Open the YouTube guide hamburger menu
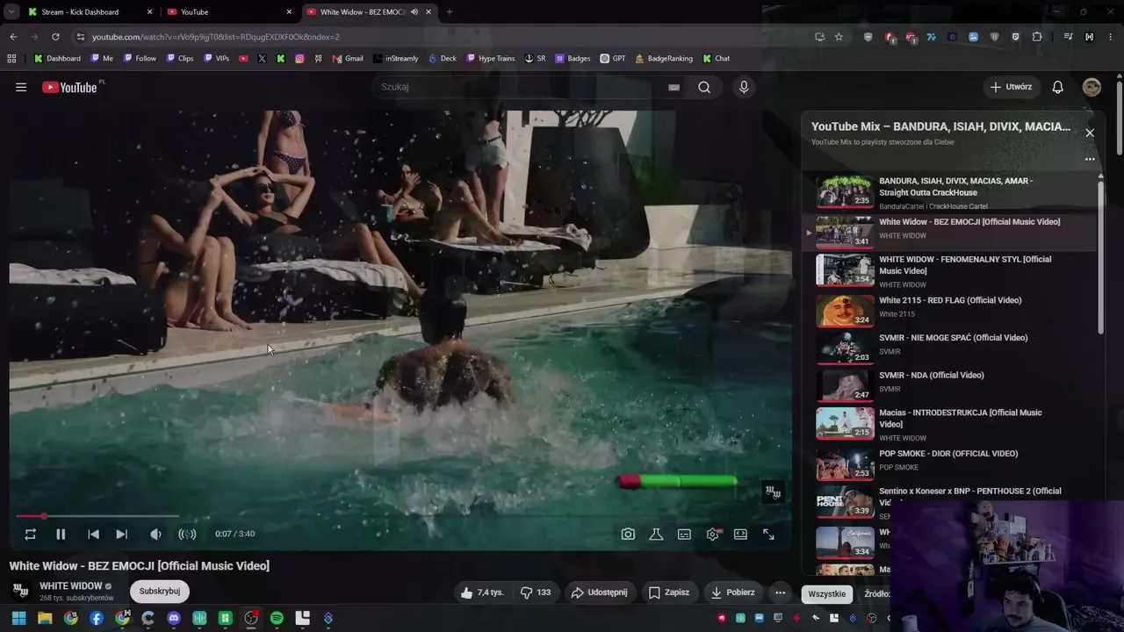Viewport: 1124px width, 632px height. click(21, 87)
